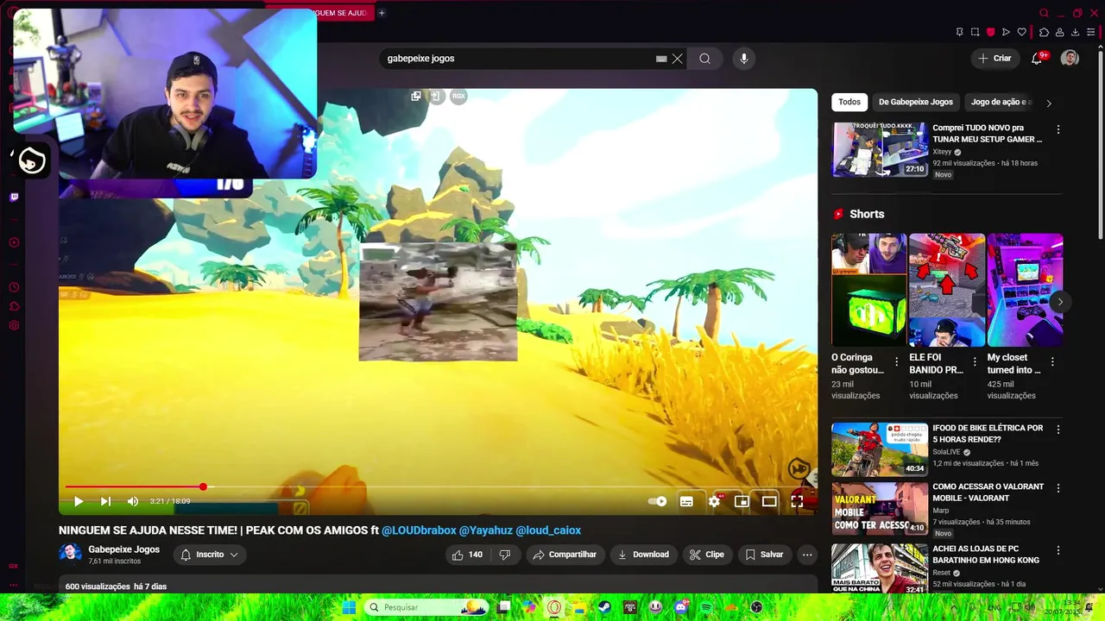Screen dimensions: 1105x621
Task: Click Salvar to save video
Action: (x=765, y=555)
